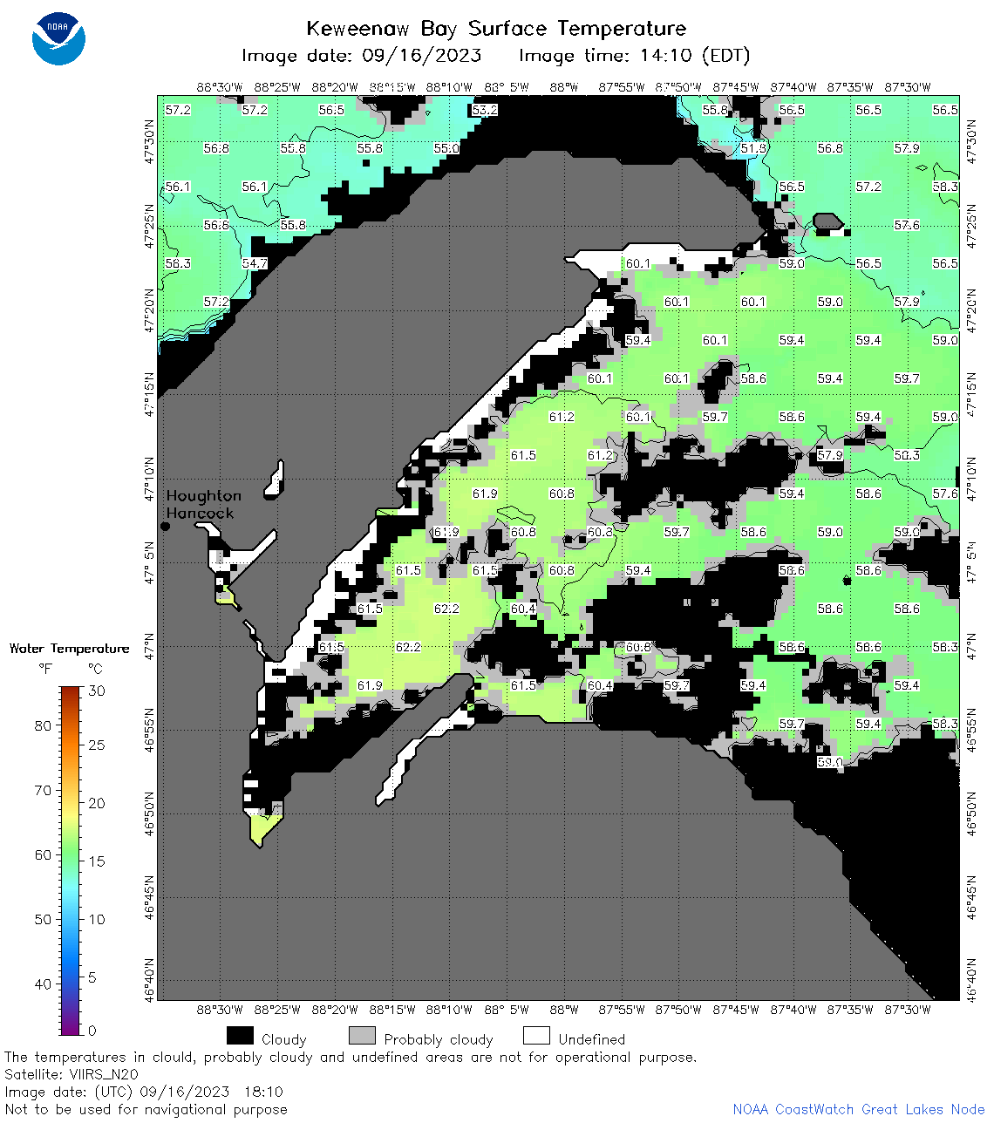Click the 30 tick on Celsius scale
The image size is (994, 1123).
(97, 691)
